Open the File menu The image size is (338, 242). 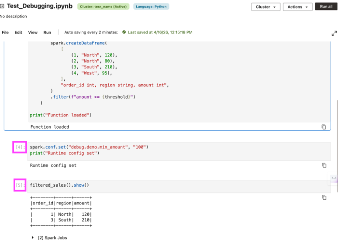[x=5, y=32]
